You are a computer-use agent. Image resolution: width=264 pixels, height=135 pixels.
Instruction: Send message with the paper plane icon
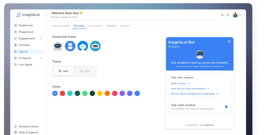coord(226,107)
